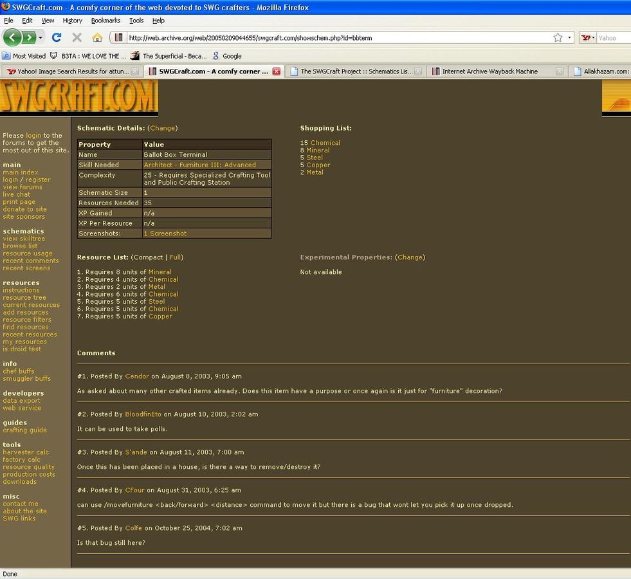The width and height of the screenshot is (631, 579).
Task: Go to Home via the house icon
Action: click(x=97, y=37)
